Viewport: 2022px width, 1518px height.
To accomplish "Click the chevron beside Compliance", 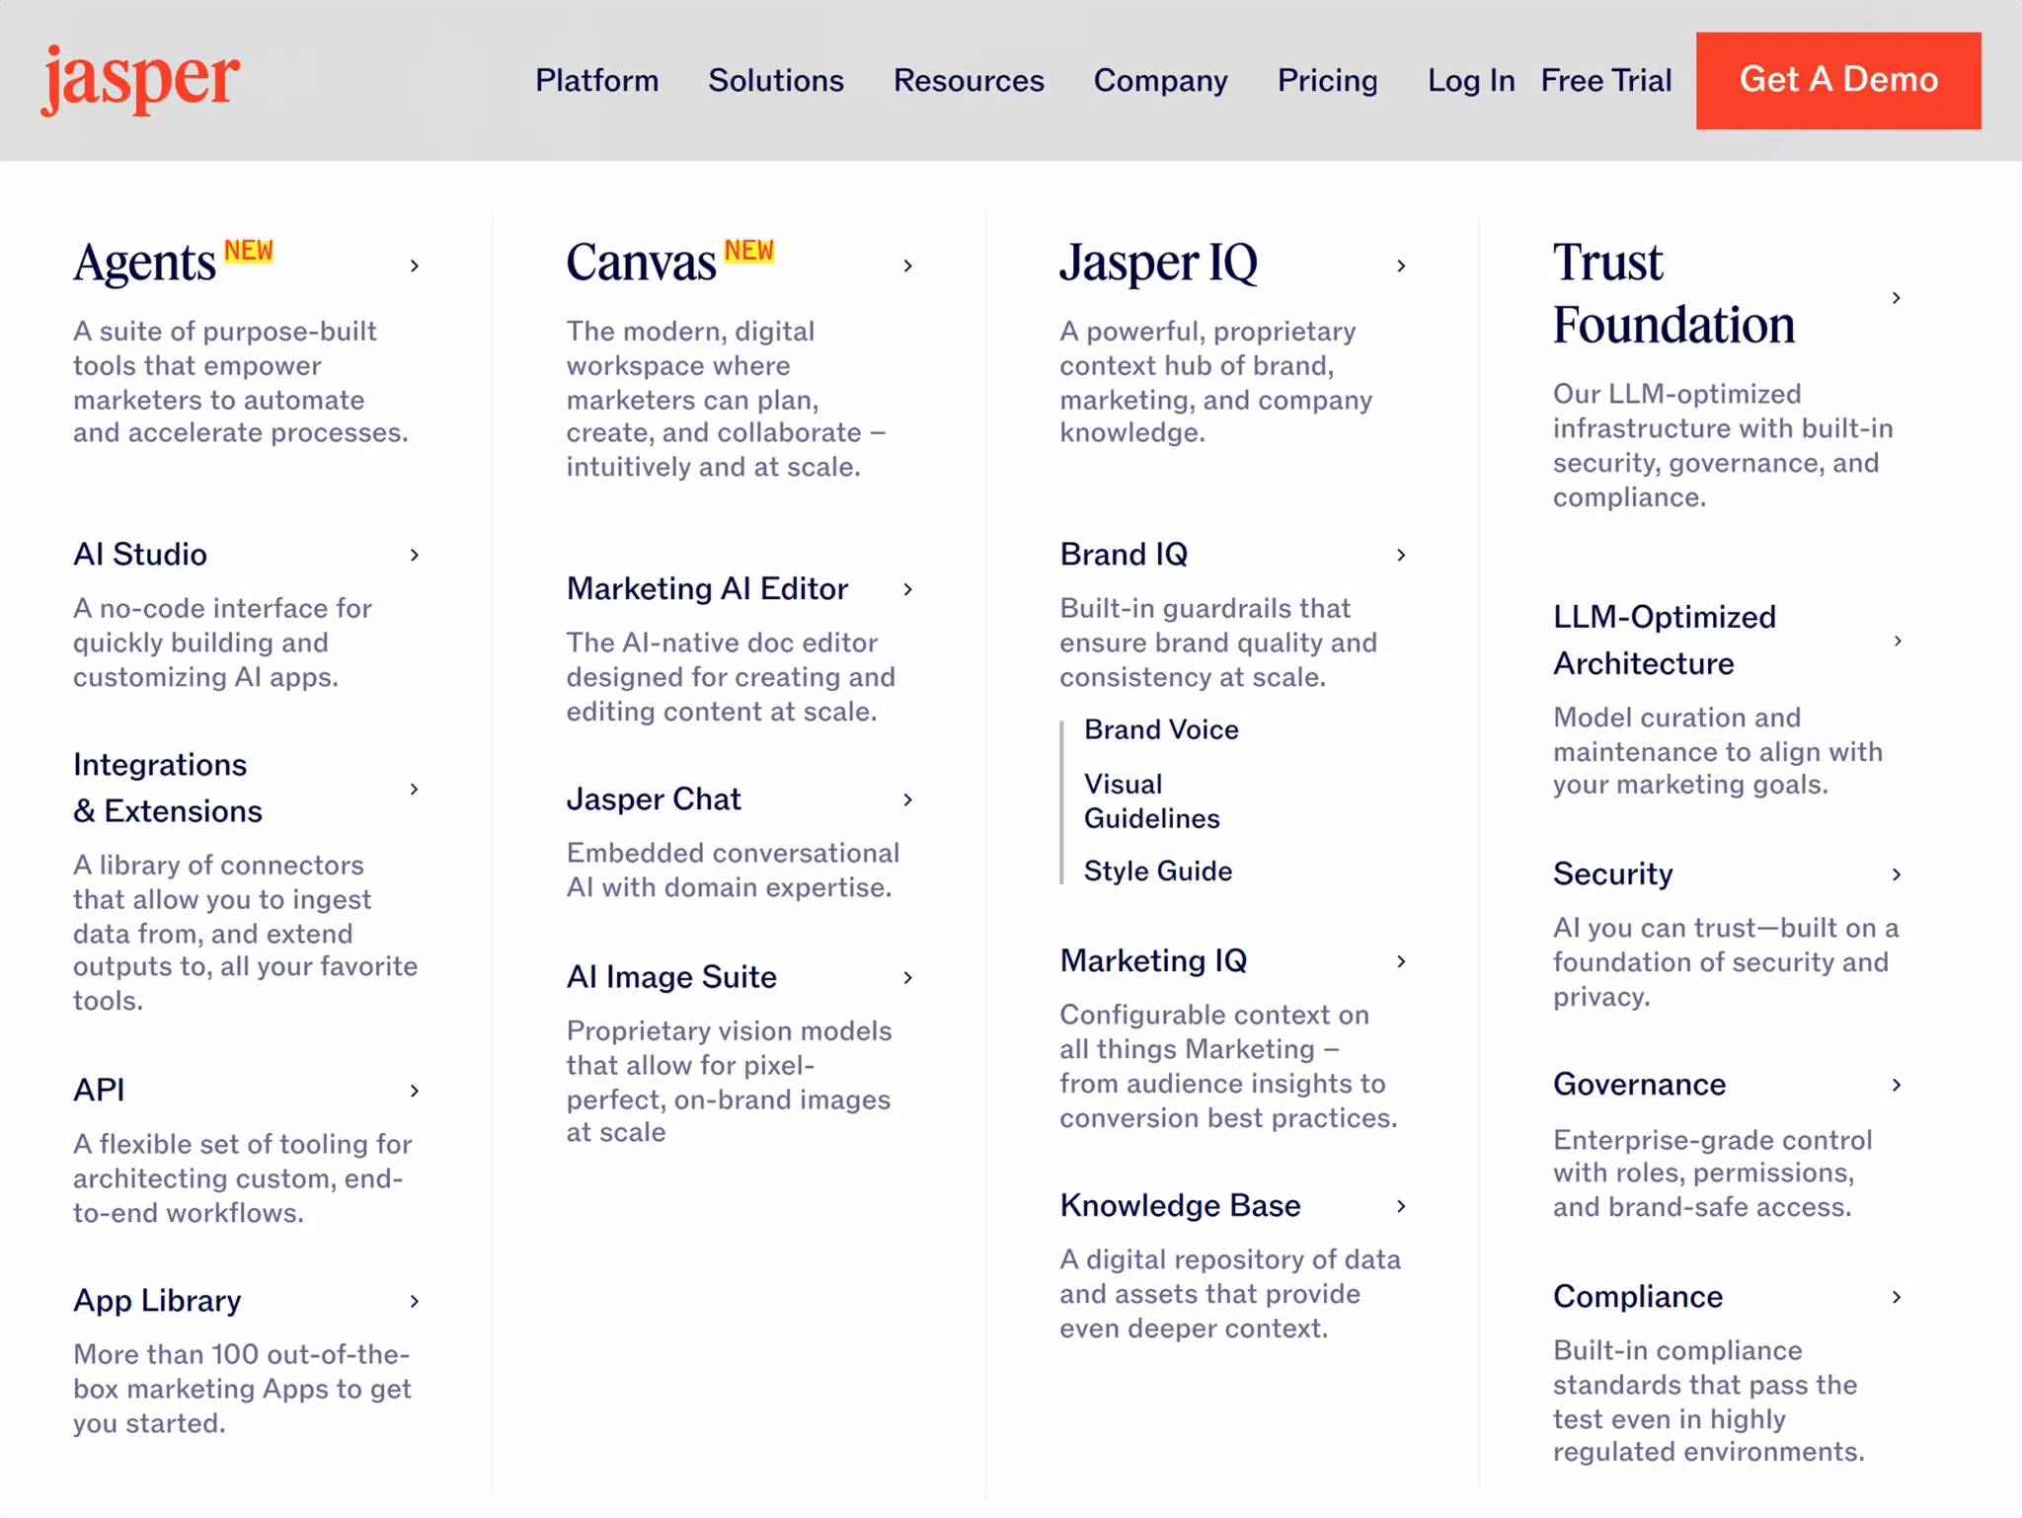I will tap(1897, 1297).
